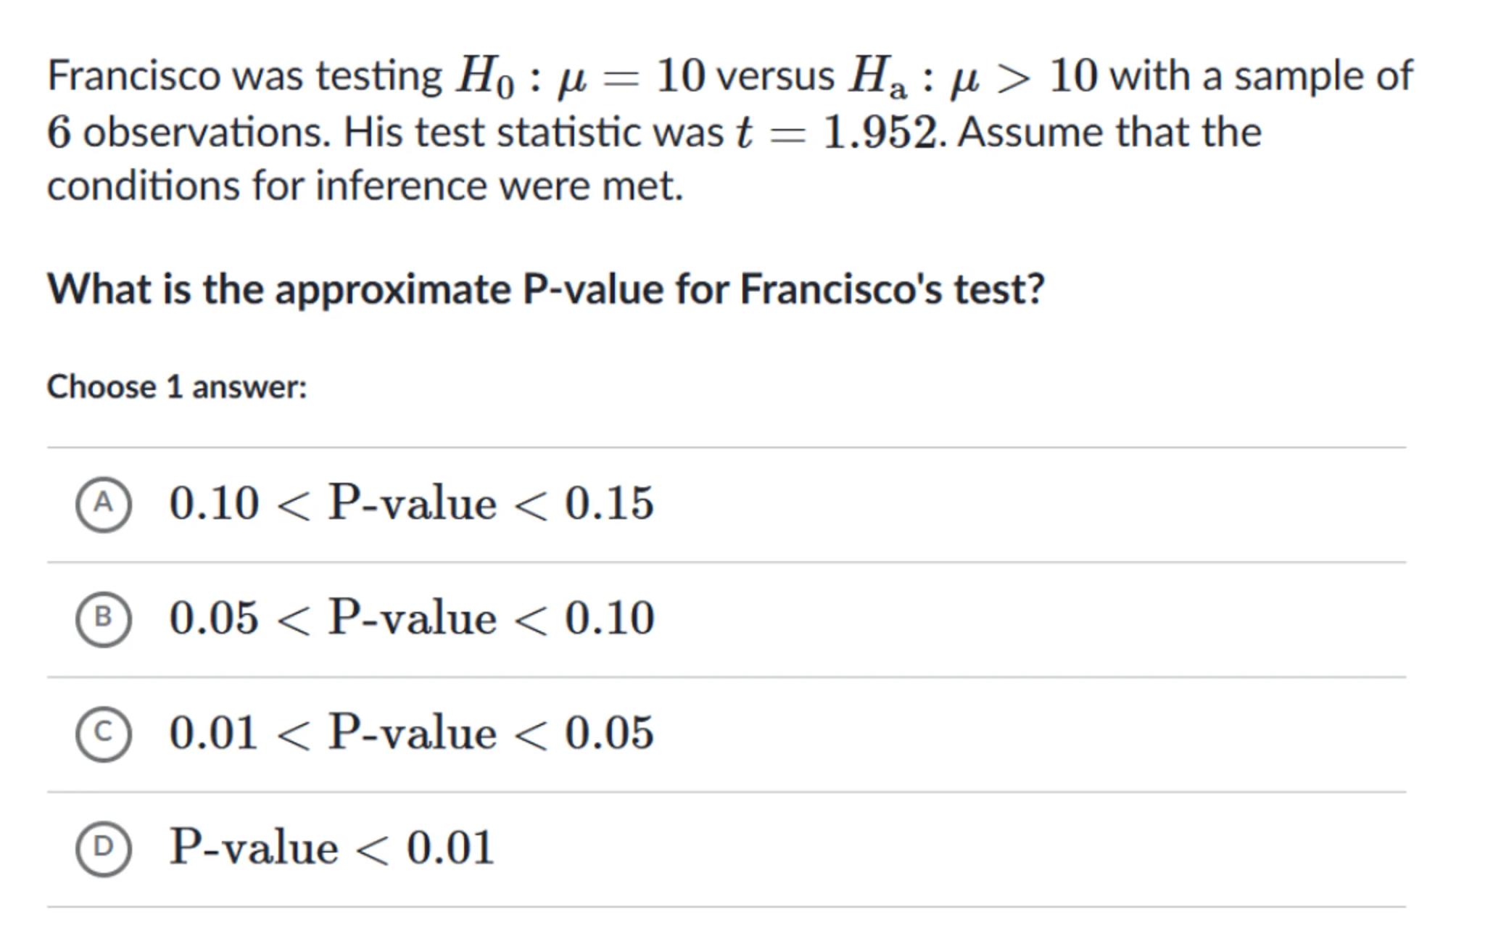
Task: Click the text 'conditions for inference were met.'
Action: coord(365,186)
